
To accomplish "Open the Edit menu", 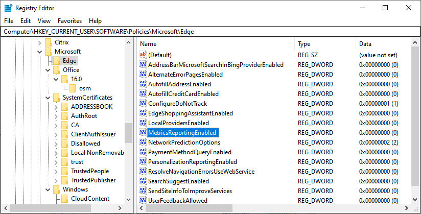I will tap(26, 21).
